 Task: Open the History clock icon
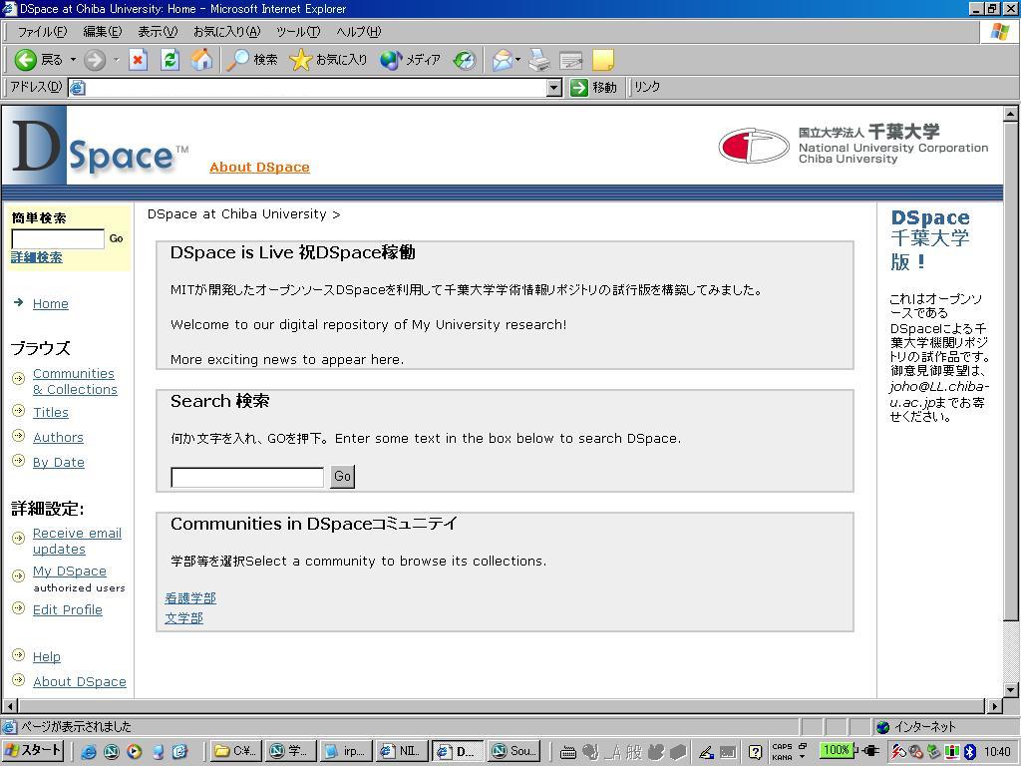(x=465, y=60)
